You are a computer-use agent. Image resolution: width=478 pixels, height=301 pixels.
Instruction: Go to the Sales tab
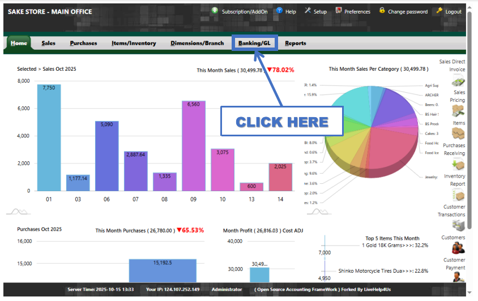(48, 43)
